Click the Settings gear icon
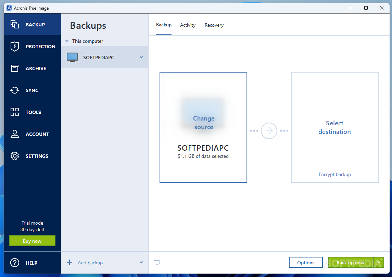 pos(15,156)
